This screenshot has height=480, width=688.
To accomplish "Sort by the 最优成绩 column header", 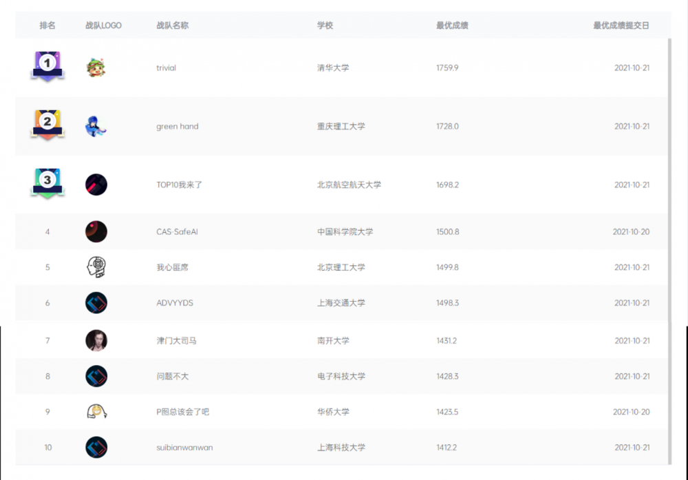I will [x=452, y=25].
